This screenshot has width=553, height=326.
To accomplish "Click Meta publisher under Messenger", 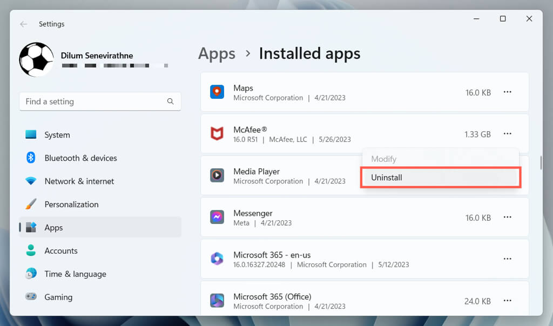I will pyautogui.click(x=241, y=223).
